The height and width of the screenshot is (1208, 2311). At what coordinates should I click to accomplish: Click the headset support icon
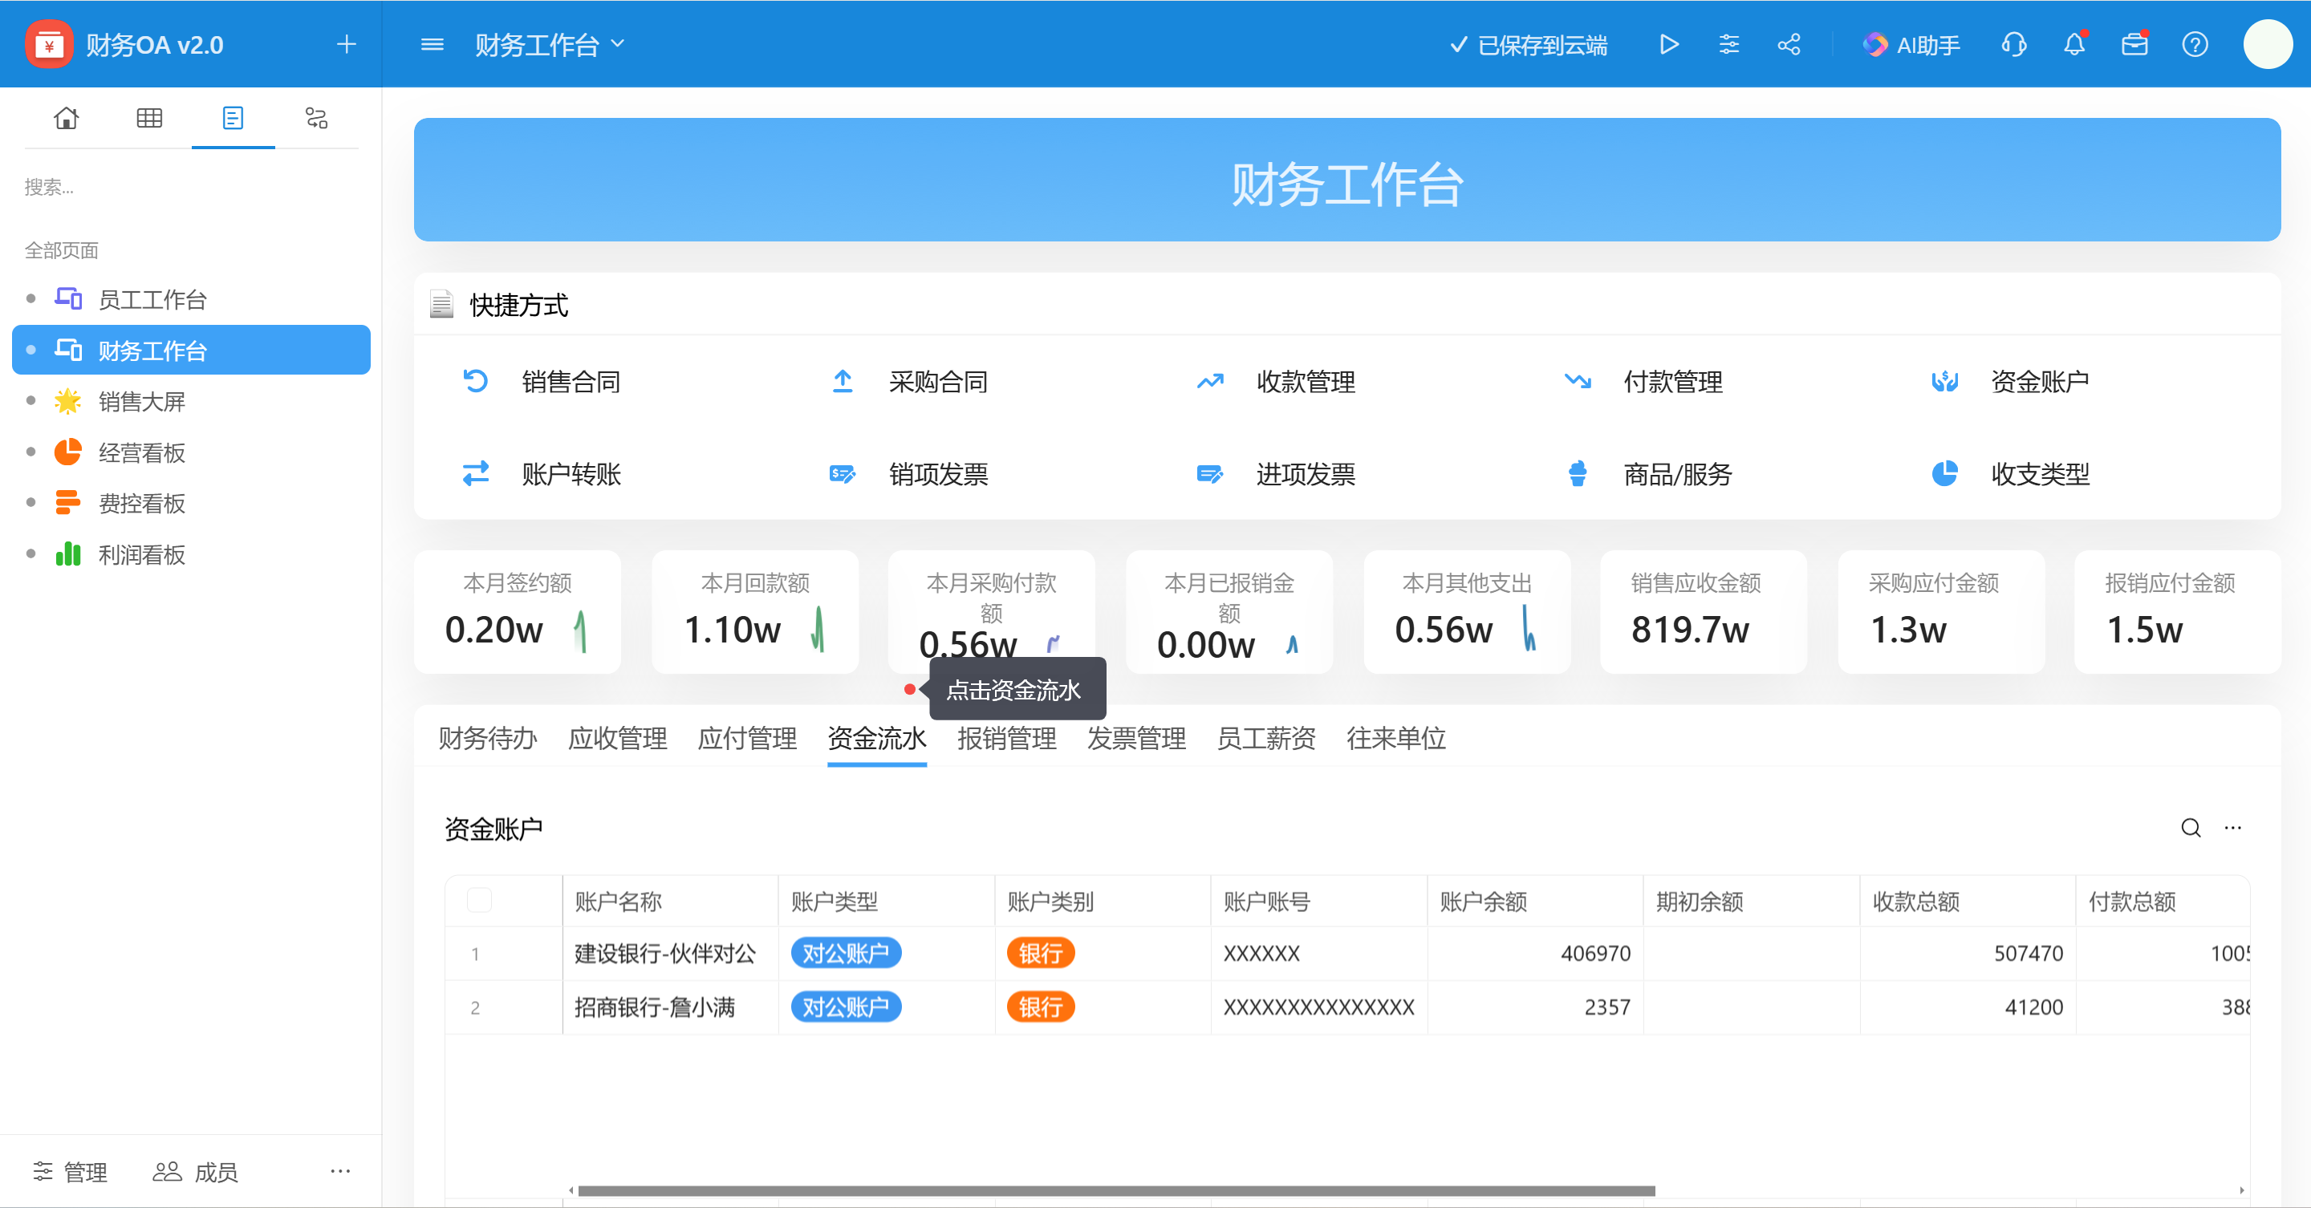[x=2014, y=44]
